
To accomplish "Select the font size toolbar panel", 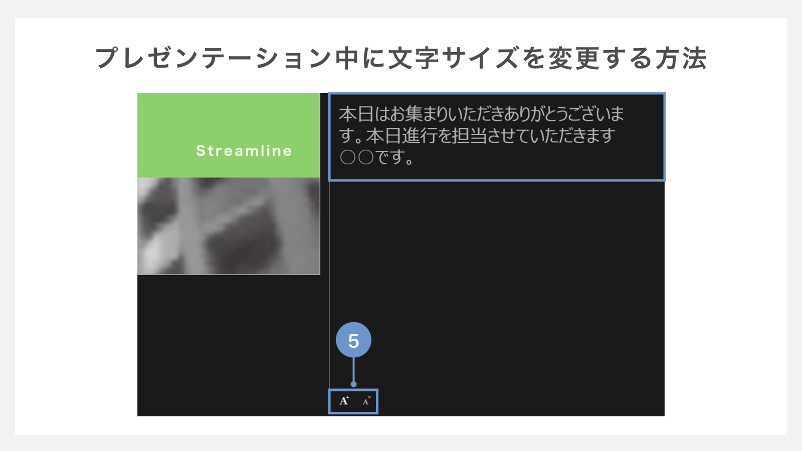I will pyautogui.click(x=353, y=401).
